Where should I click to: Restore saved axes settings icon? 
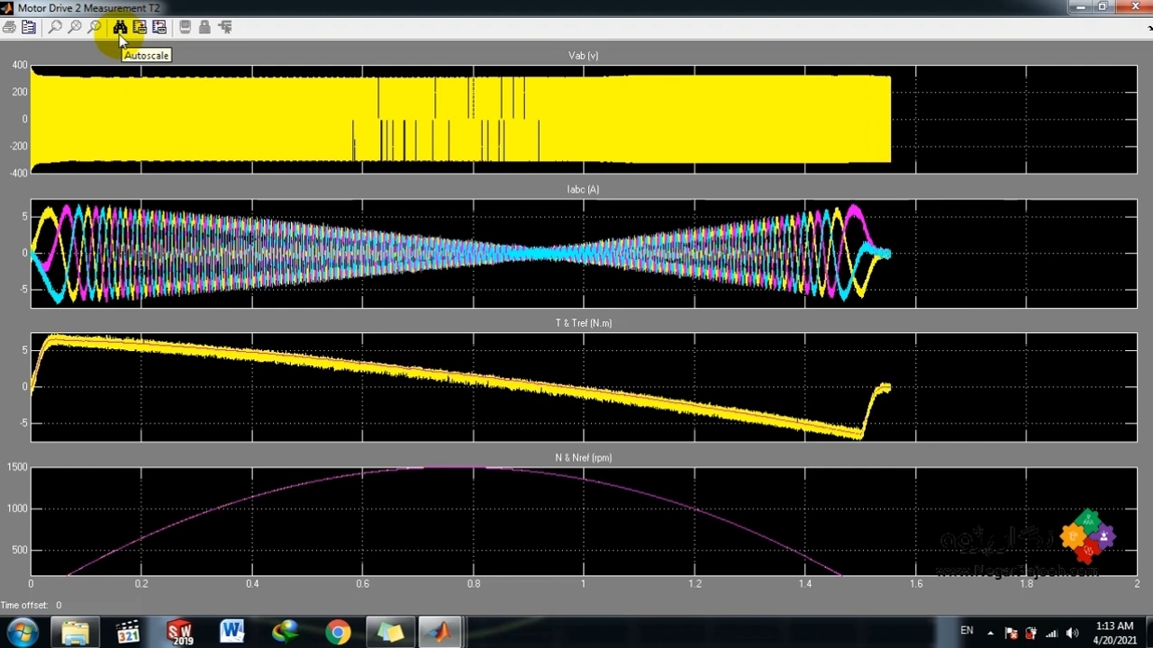click(159, 27)
